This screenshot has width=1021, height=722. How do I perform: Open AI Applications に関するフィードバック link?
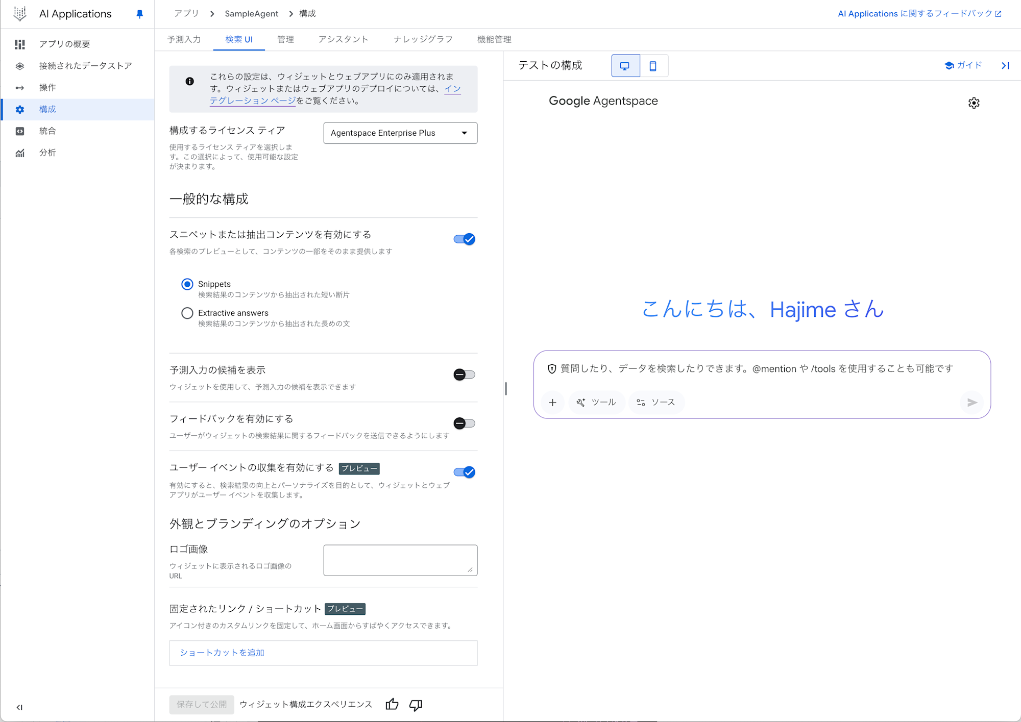pyautogui.click(x=919, y=14)
